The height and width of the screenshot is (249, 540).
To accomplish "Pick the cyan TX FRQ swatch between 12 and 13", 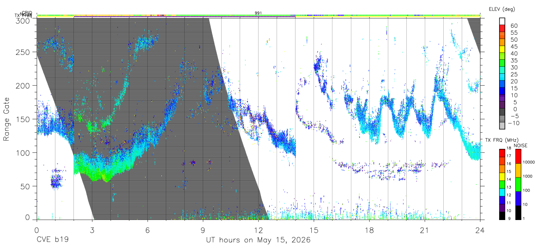I will (x=502, y=192).
